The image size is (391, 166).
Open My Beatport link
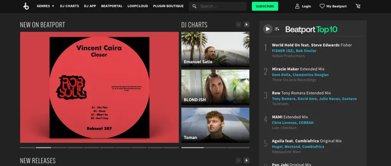(x=336, y=6)
